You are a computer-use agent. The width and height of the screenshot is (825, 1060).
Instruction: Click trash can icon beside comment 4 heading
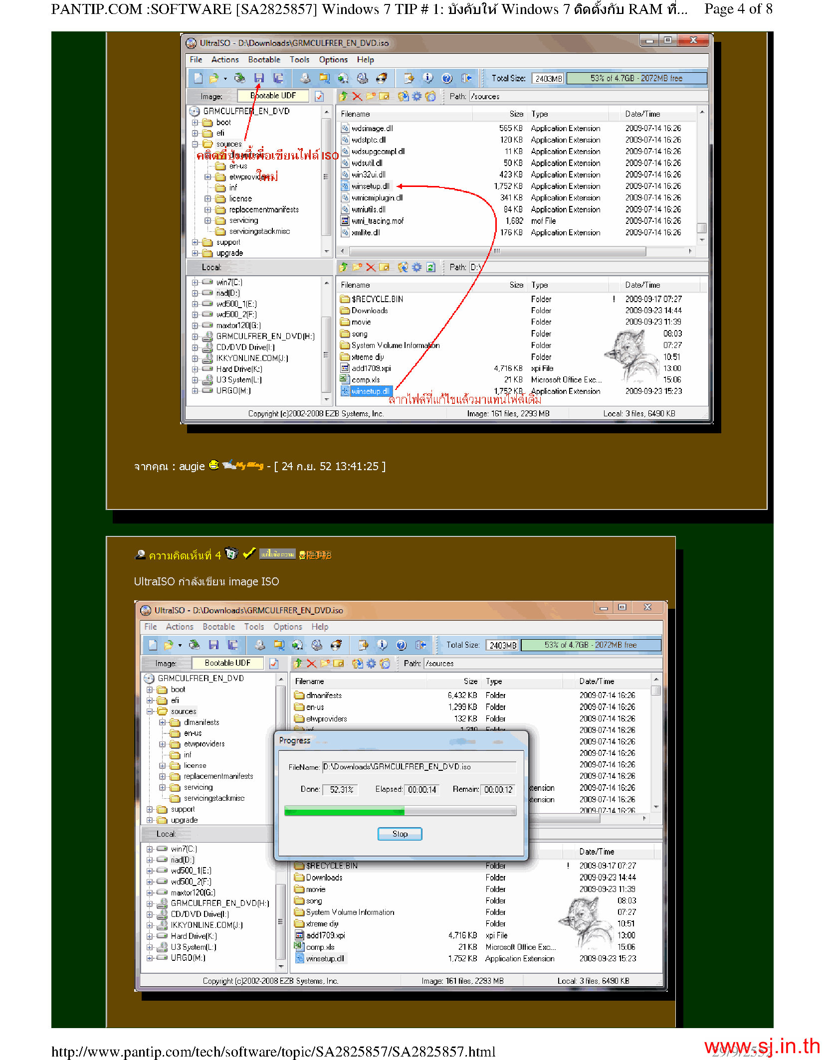tap(231, 553)
